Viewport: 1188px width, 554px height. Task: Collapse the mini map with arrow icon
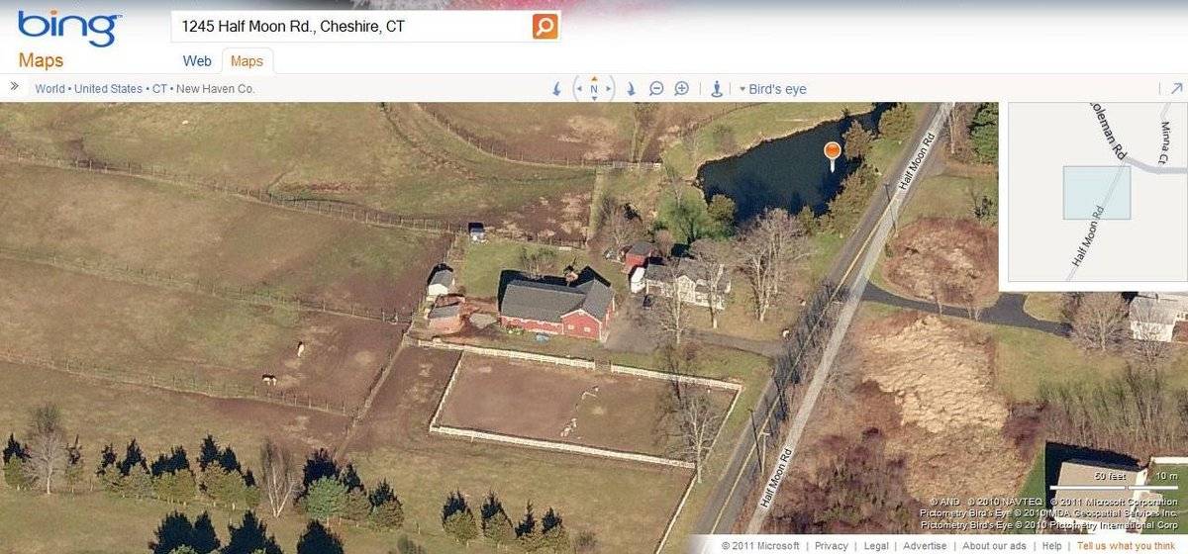(x=1176, y=88)
